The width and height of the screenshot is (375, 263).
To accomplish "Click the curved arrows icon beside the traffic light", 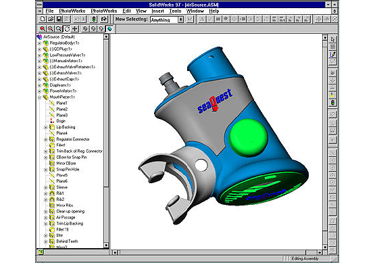I will (x=104, y=19).
